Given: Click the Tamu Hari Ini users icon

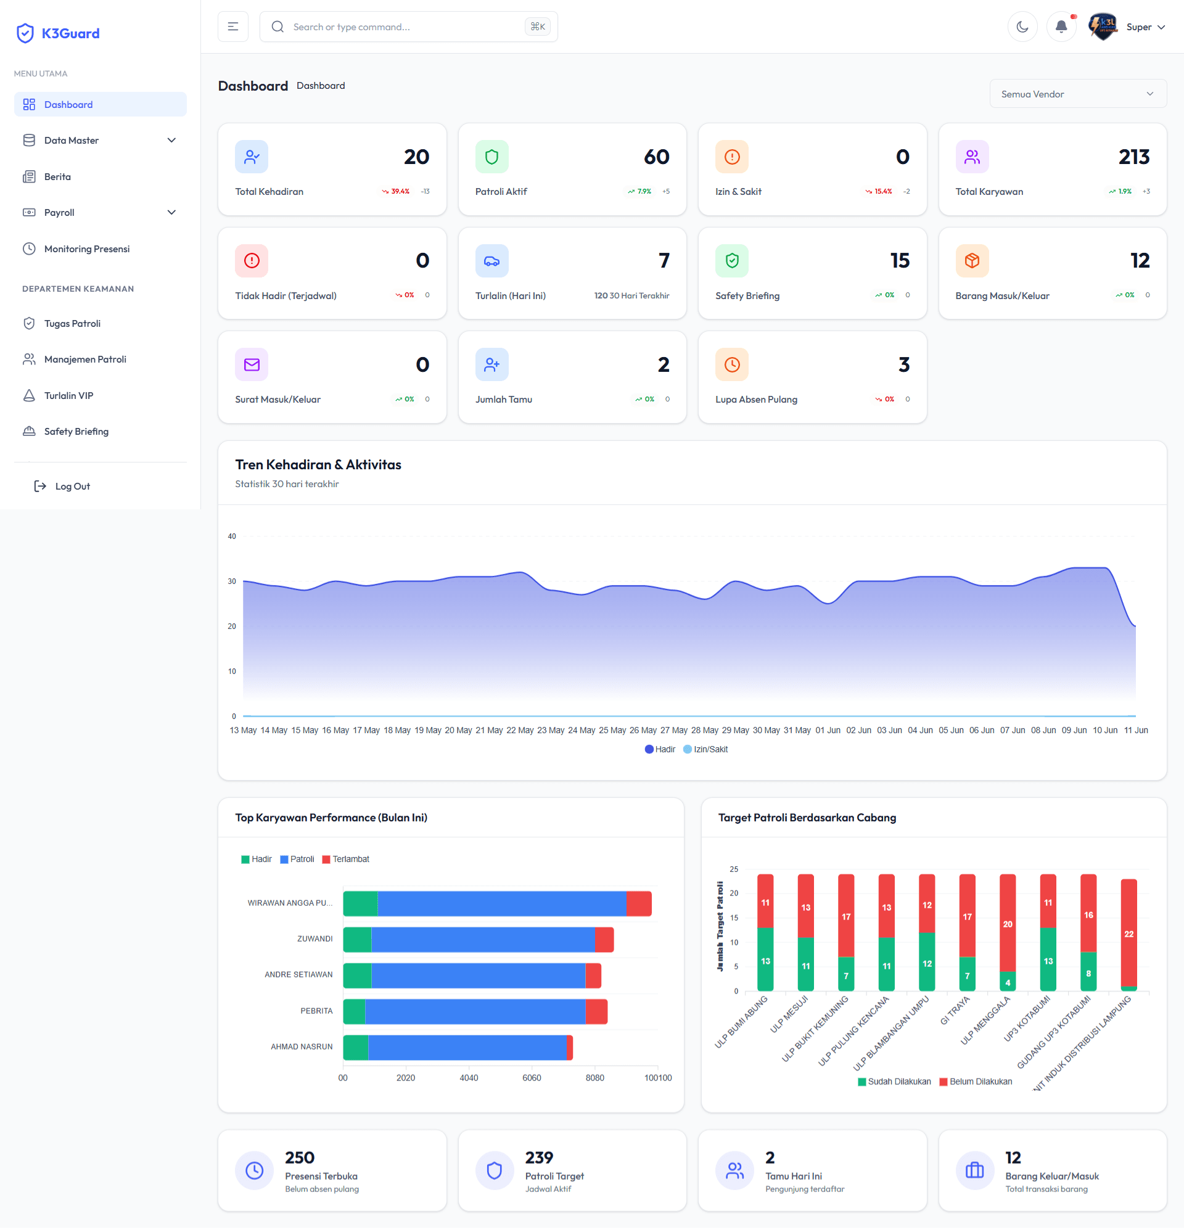Looking at the screenshot, I should pyautogui.click(x=734, y=1171).
